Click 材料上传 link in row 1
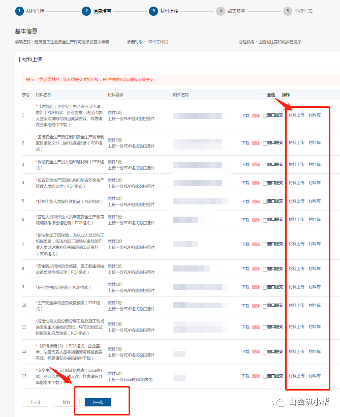Screen dimensions: 340x417 coord(296,115)
